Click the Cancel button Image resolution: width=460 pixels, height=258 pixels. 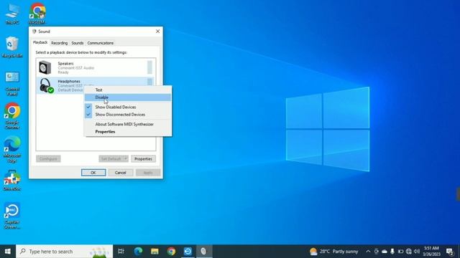pos(120,173)
